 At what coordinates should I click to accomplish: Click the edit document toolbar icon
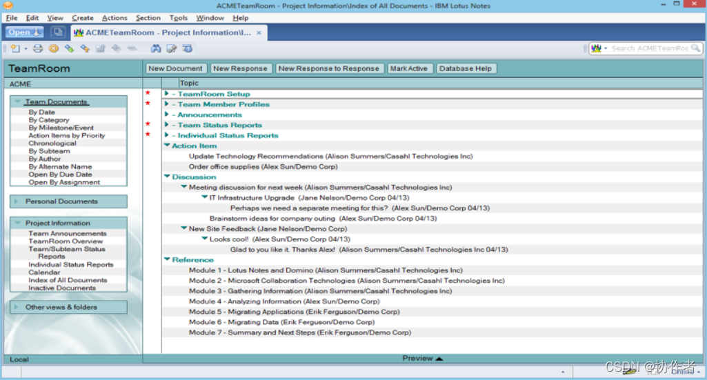point(171,48)
